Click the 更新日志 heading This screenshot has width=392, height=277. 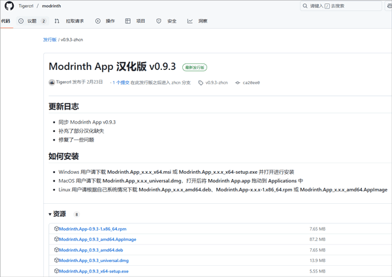tap(64, 106)
